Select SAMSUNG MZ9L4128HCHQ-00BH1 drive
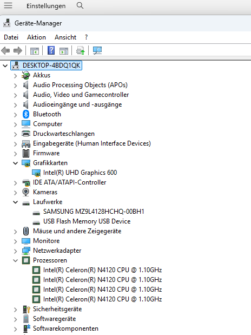Screen dimensions: 251x335 point(94,212)
